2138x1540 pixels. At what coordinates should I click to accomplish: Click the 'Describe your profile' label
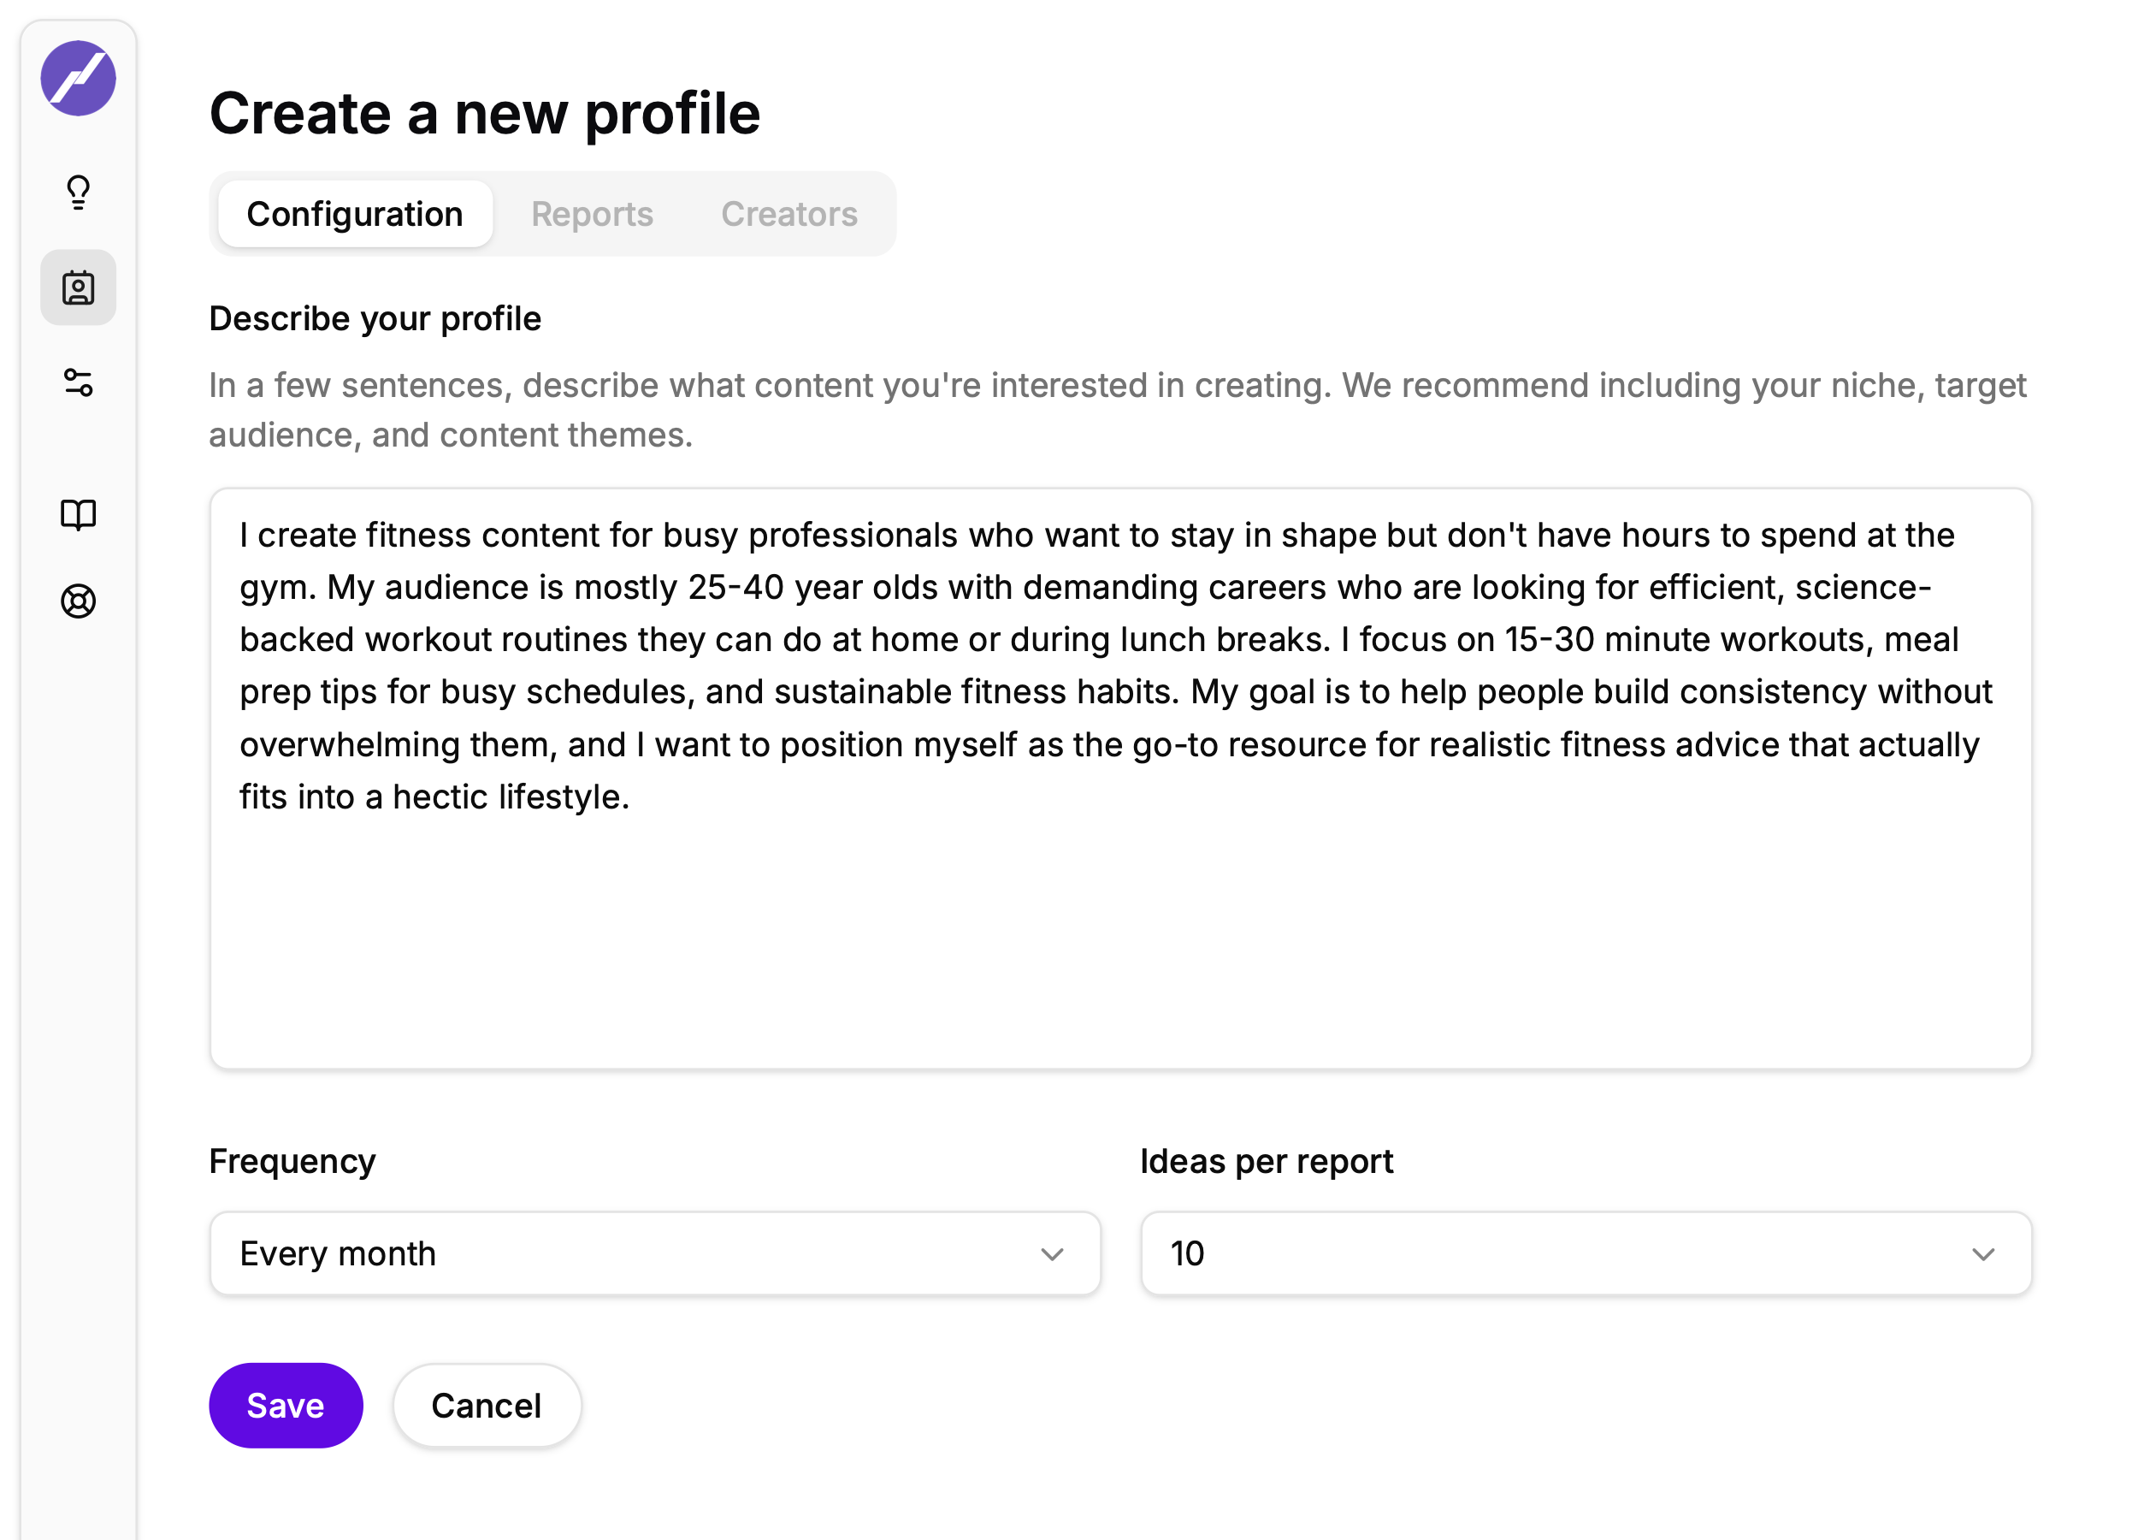(375, 319)
